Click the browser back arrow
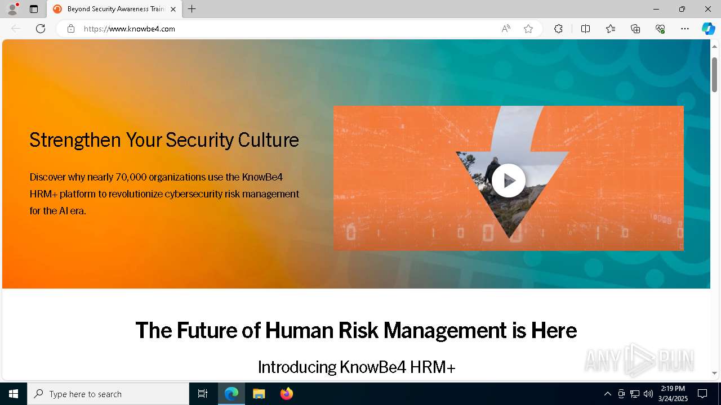 click(16, 29)
